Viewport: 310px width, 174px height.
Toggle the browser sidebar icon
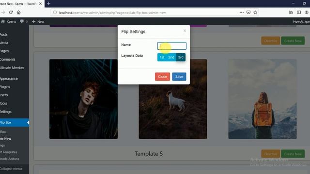click(299, 13)
